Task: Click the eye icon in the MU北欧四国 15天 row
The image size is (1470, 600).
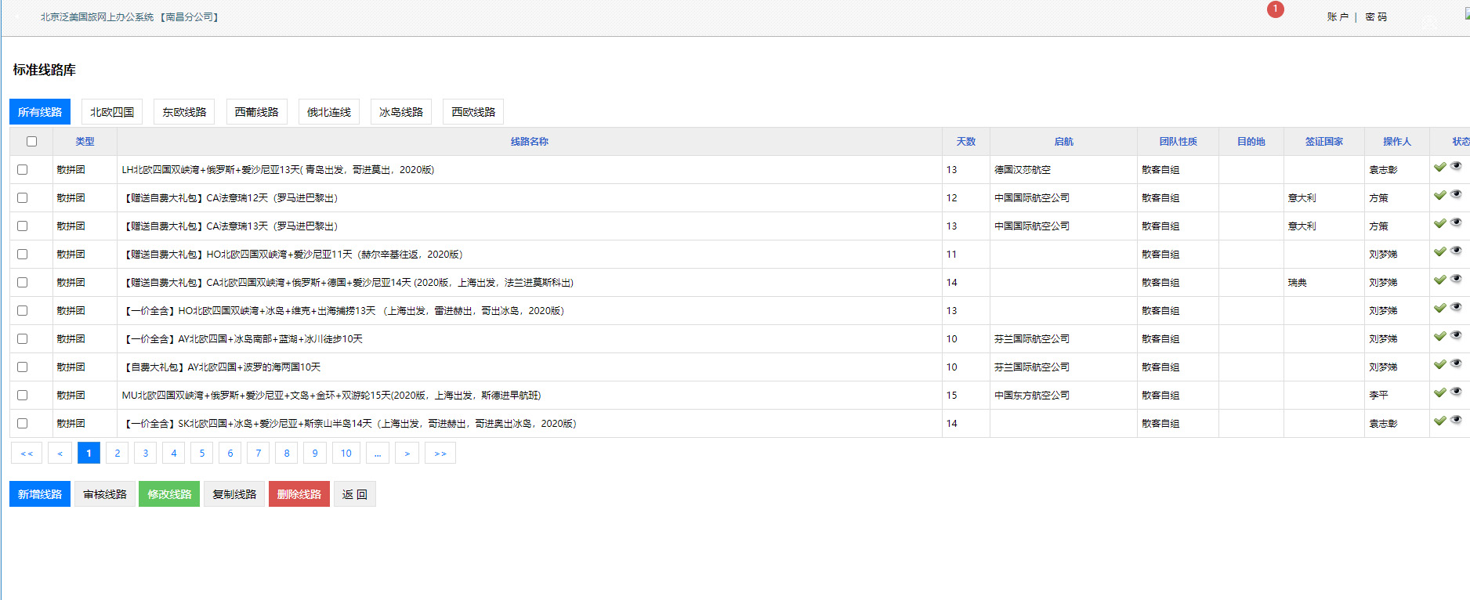Action: tap(1456, 392)
